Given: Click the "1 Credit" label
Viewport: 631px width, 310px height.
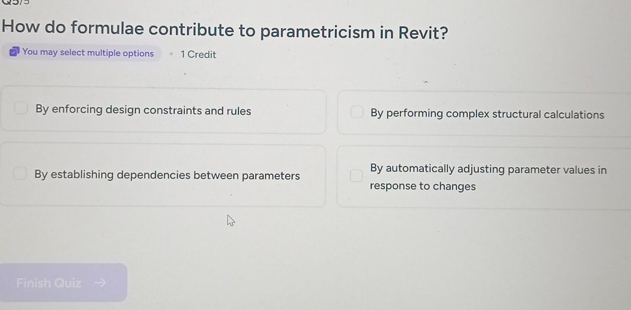Looking at the screenshot, I should click(198, 55).
